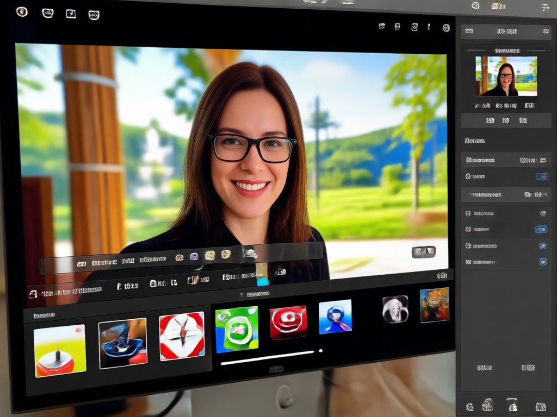This screenshot has width=557, height=417.
Task: Click the leftmost icon at the right panel's bottom
Action: [x=469, y=407]
